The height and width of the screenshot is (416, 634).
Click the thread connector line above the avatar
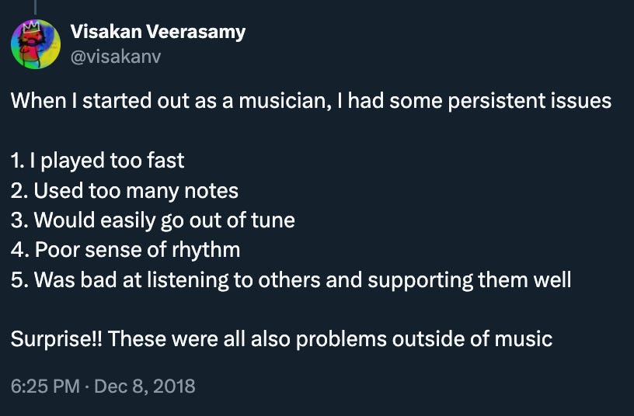[x=35, y=6]
